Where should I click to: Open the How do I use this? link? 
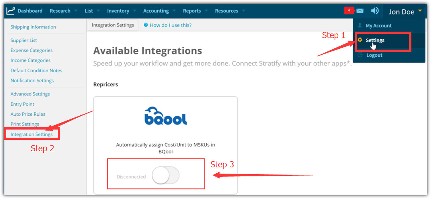click(170, 25)
